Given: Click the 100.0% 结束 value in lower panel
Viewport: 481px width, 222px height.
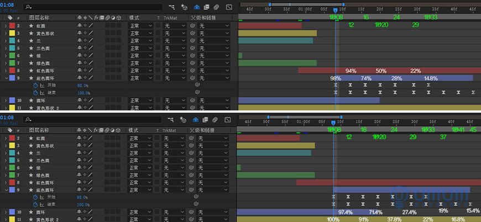Looking at the screenshot, I should point(82,204).
